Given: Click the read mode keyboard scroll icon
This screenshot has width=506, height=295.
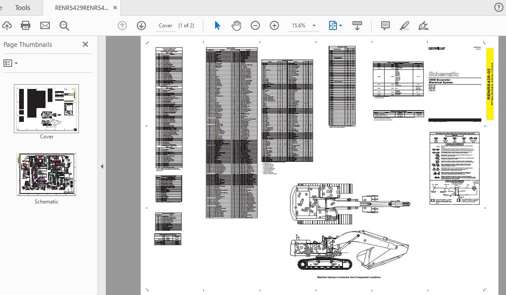Looking at the screenshot, I should coord(357,26).
